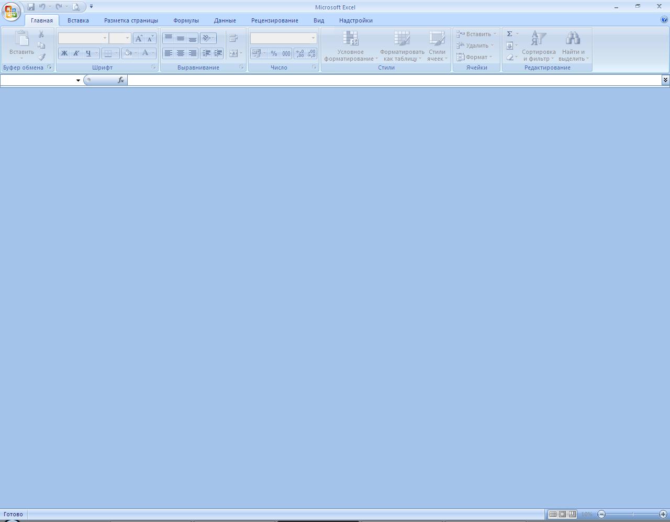Click the Условное форматирование button
This screenshot has width=670, height=522.
[x=350, y=46]
